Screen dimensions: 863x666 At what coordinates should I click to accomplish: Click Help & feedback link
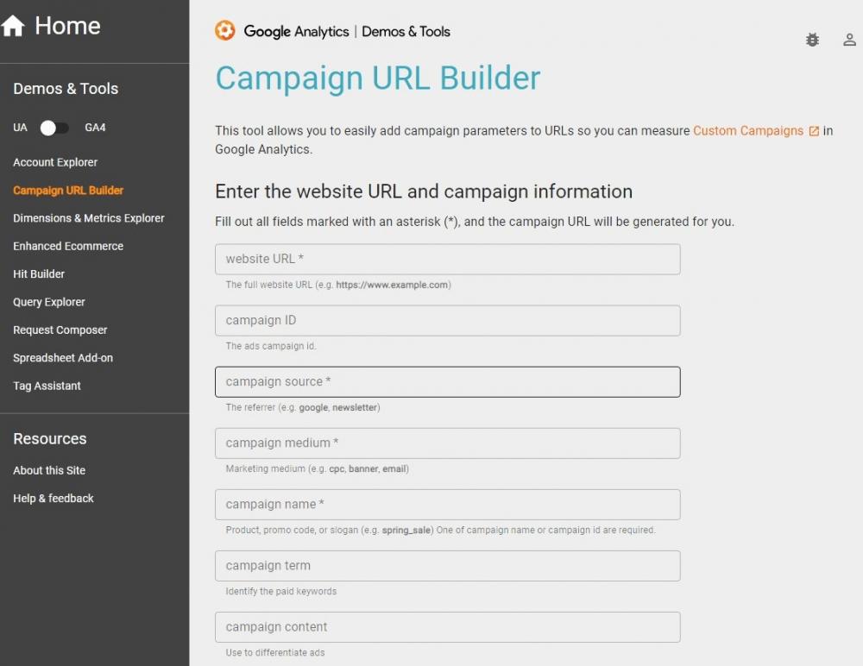pyautogui.click(x=54, y=498)
